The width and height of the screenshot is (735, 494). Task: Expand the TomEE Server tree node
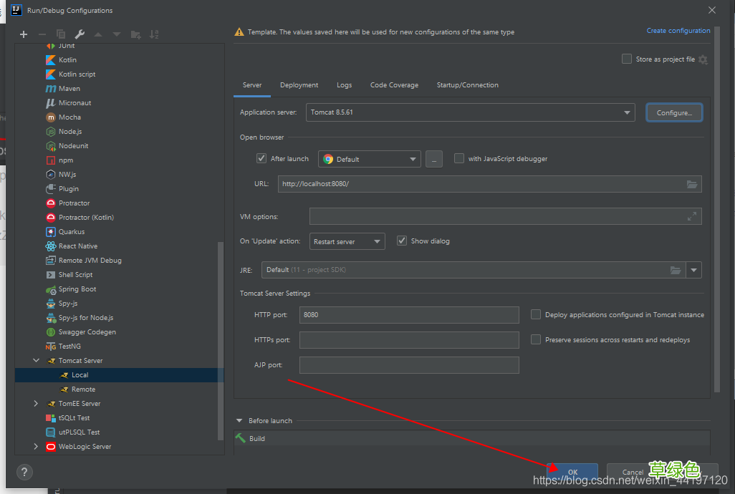click(37, 404)
